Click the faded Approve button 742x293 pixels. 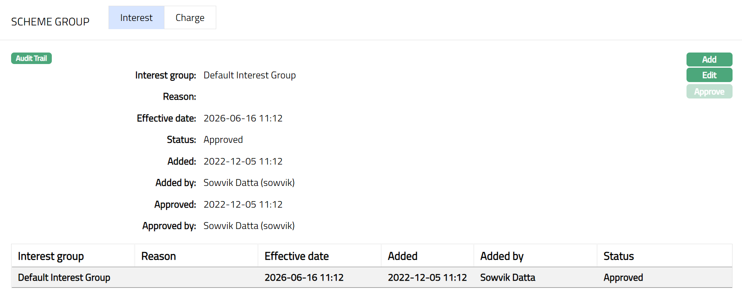[709, 92]
